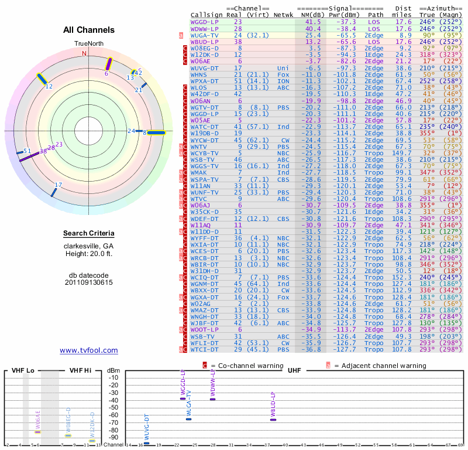The height and width of the screenshot is (450, 468).
Task: Click the adjacent-channel 'a' icon beside WUGA-TV
Action: pyautogui.click(x=181, y=35)
